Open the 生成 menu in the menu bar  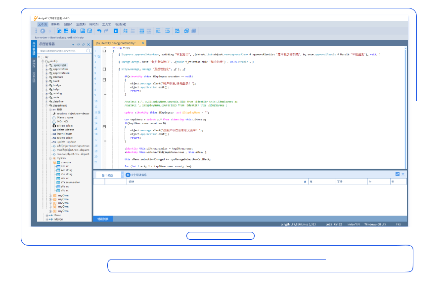point(81,24)
